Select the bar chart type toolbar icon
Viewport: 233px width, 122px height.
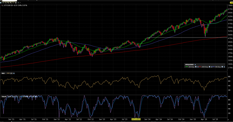coord(3,3)
